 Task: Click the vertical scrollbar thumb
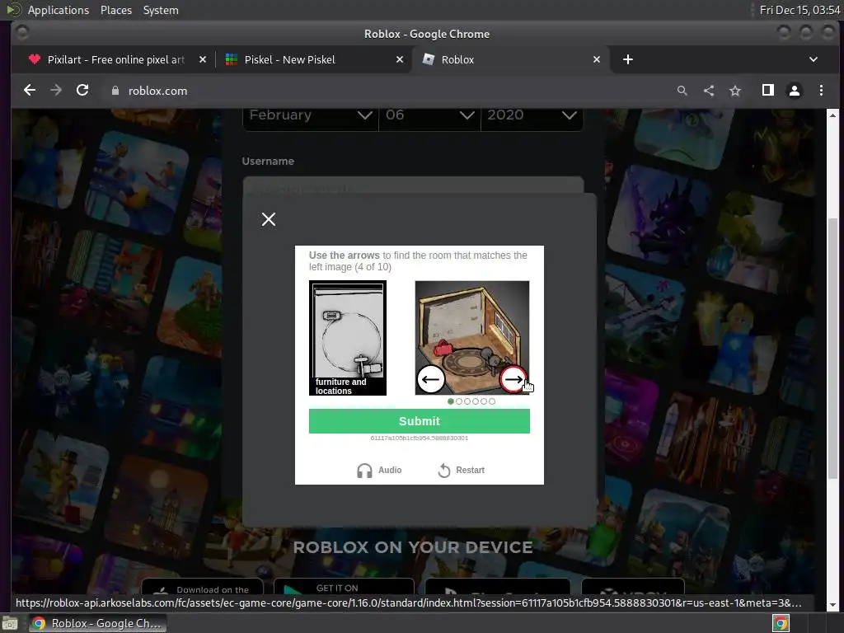(x=832, y=349)
